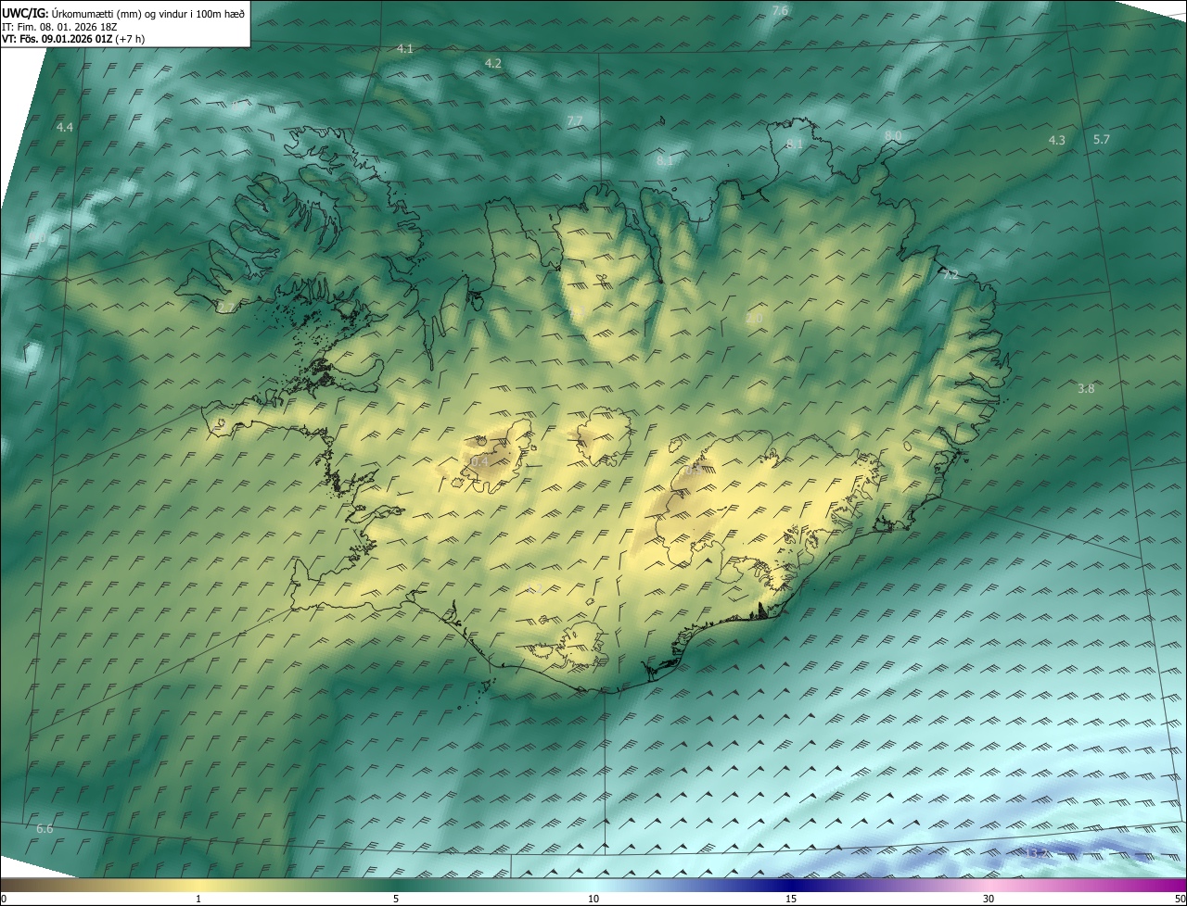Select the initial time 'IT: Fim. 08. 01. 2026 18Z'
1187x906 pixels.
(58, 26)
